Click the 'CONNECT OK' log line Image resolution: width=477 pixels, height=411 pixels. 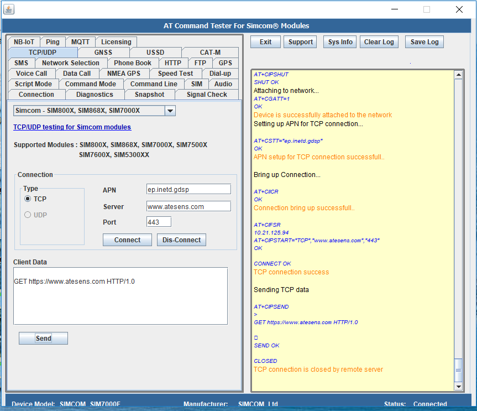tap(272, 264)
